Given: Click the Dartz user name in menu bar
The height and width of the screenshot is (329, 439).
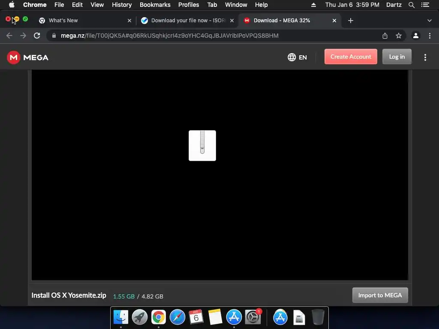Looking at the screenshot, I should [394, 5].
